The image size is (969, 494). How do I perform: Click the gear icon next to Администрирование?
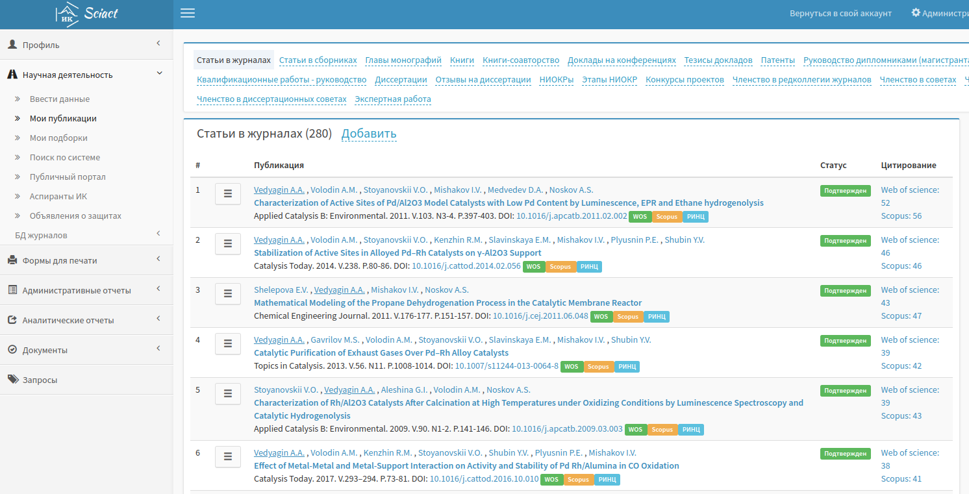point(916,13)
